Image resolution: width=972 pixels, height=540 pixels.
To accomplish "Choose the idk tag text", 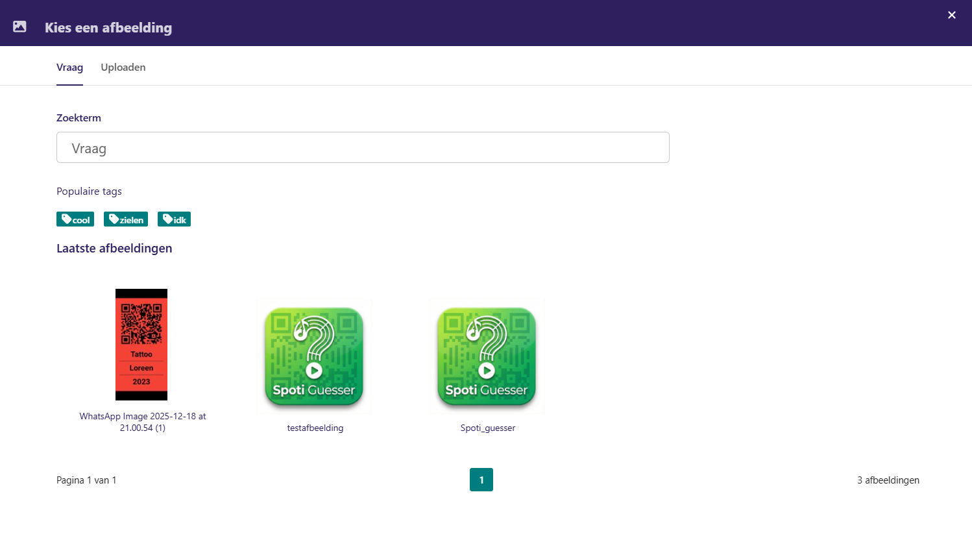I will pyautogui.click(x=180, y=220).
